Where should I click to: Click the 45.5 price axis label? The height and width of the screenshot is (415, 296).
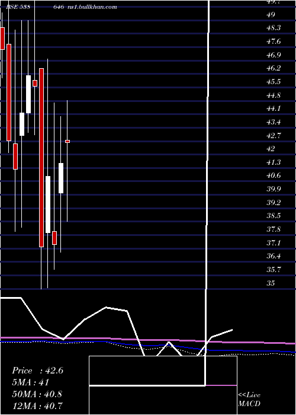274,82
